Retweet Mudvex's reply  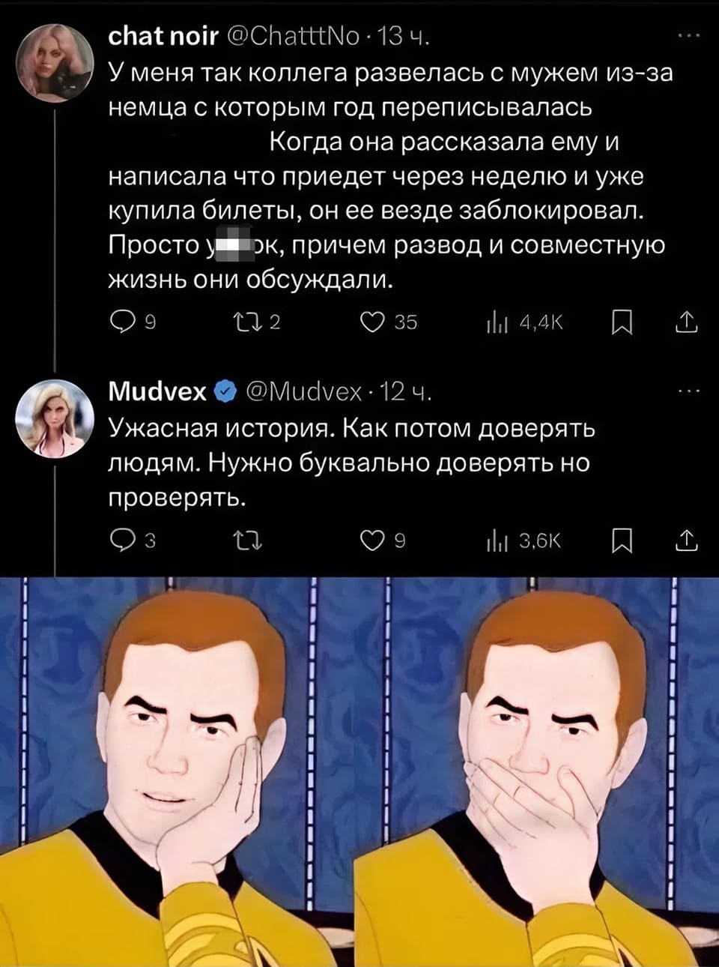tap(248, 540)
